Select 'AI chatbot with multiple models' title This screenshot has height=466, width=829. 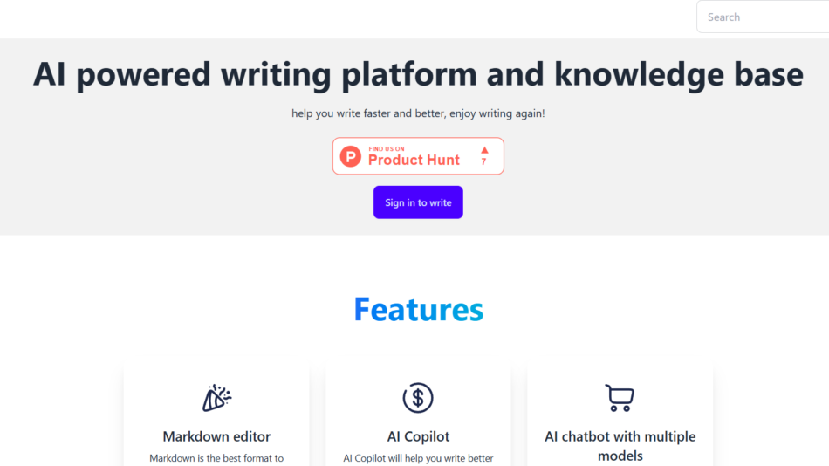point(620,445)
